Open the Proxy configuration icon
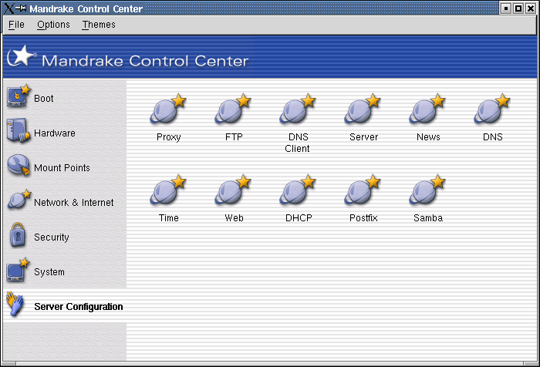540x367 pixels. (168, 109)
